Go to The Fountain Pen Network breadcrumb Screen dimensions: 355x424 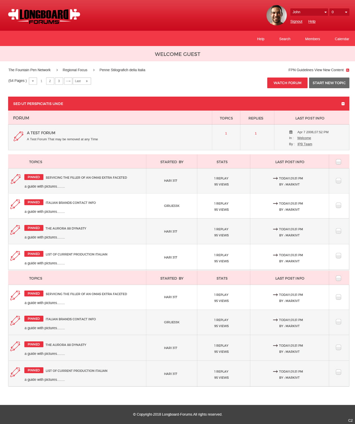(x=29, y=70)
